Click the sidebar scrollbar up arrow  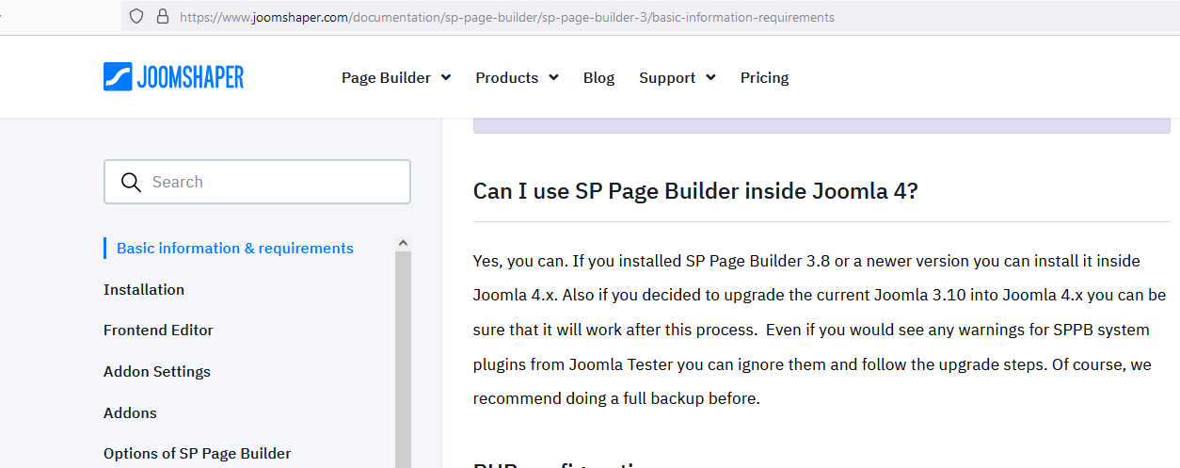click(403, 243)
